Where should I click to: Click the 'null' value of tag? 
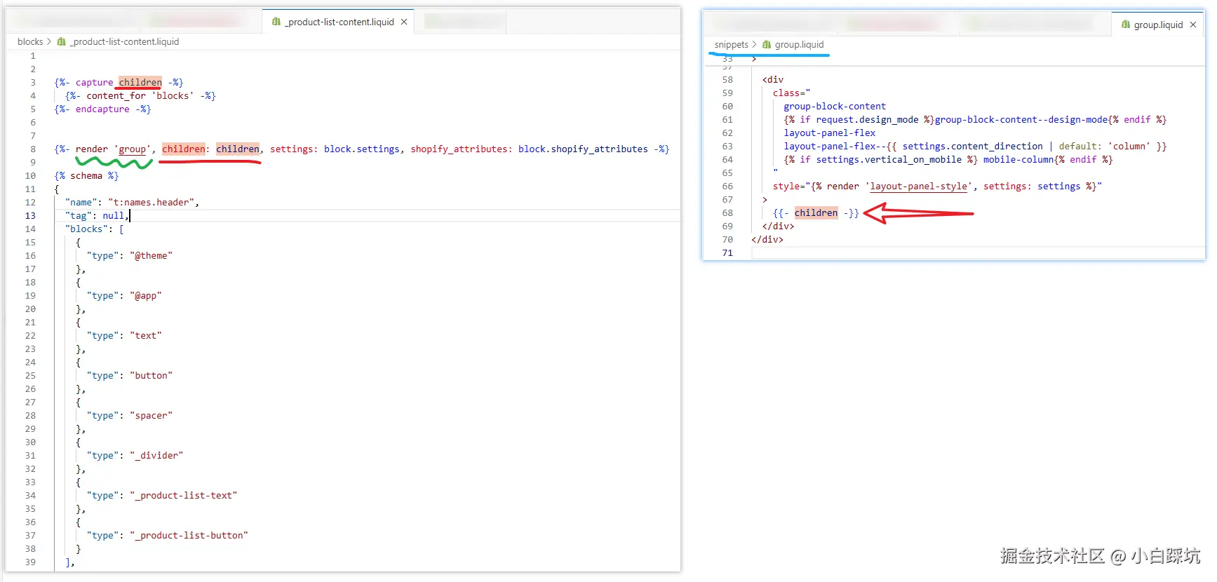point(113,215)
